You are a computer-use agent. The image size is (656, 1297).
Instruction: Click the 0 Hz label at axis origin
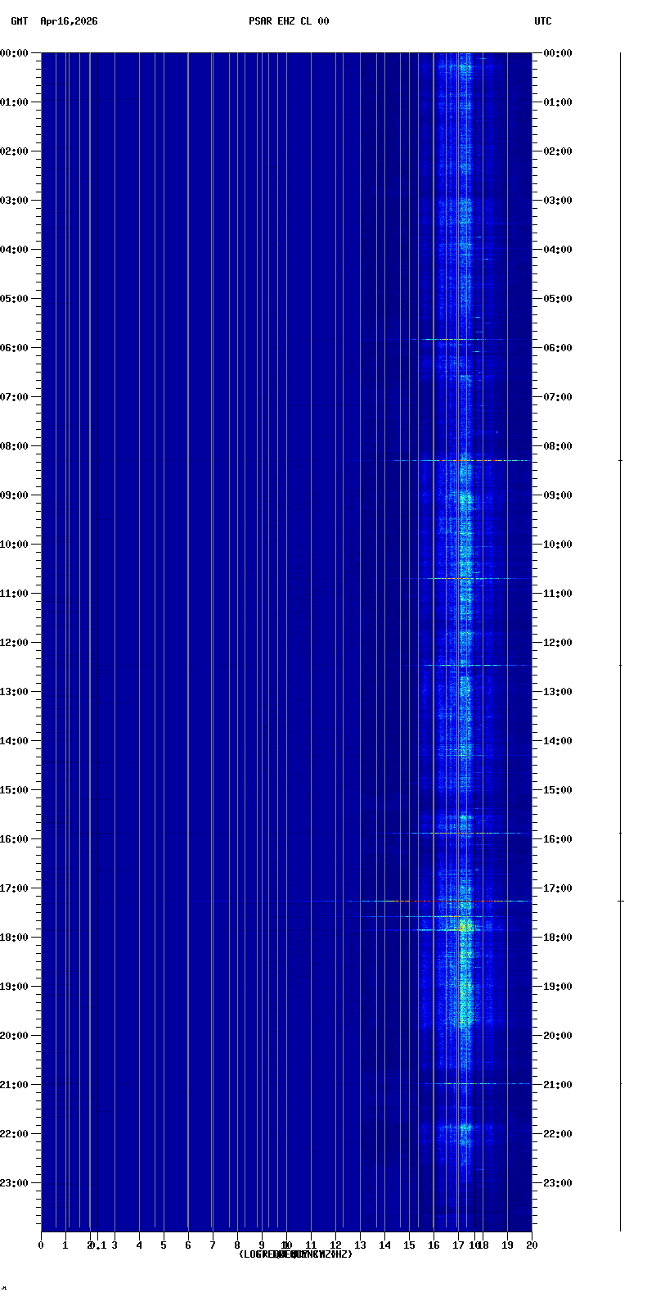coord(41,1245)
